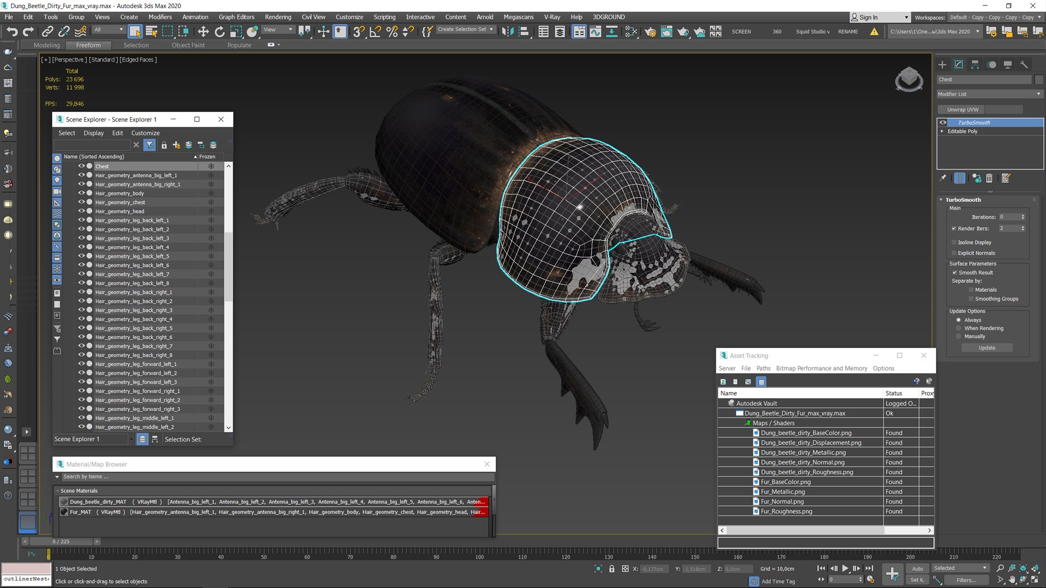Collapse the TurboSmooth rollout
Screen dimensions: 1046x588
[941, 200]
